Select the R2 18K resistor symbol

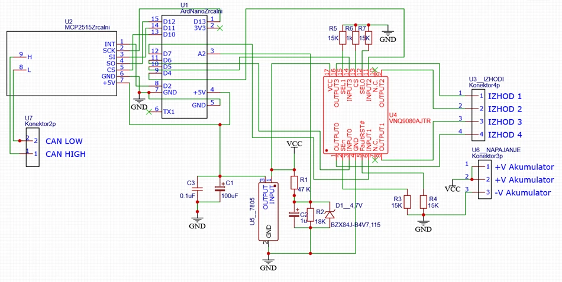(x=311, y=215)
